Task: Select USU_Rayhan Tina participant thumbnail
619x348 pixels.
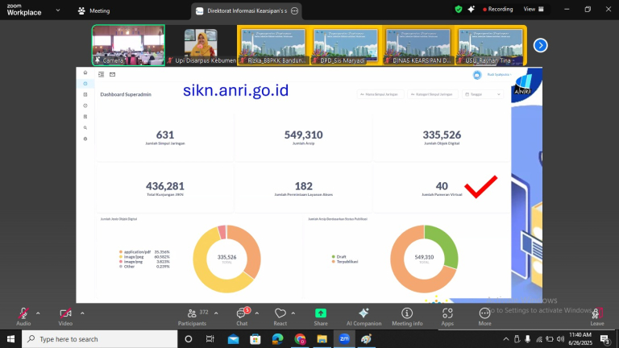Action: (x=490, y=45)
